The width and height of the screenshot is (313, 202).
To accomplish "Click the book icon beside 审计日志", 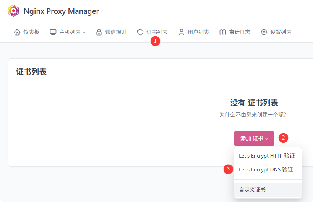I will pyautogui.click(x=223, y=32).
